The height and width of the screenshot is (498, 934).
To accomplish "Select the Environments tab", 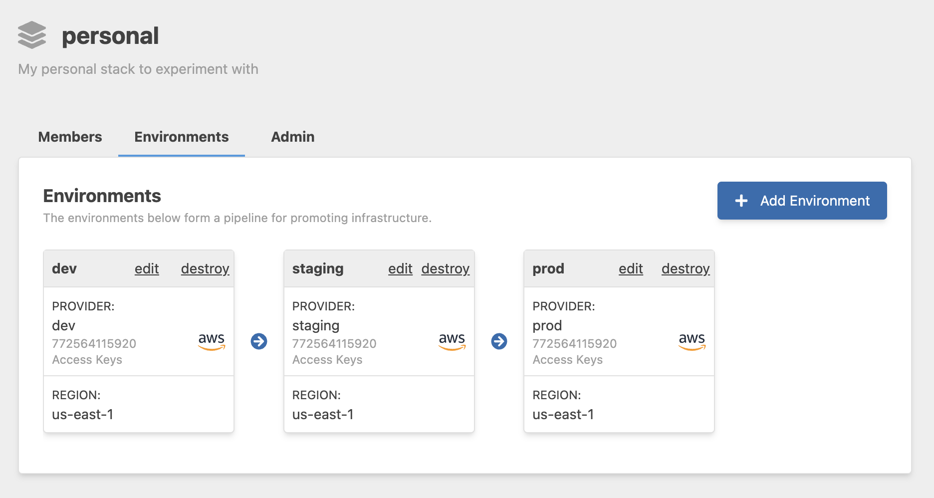I will (181, 136).
